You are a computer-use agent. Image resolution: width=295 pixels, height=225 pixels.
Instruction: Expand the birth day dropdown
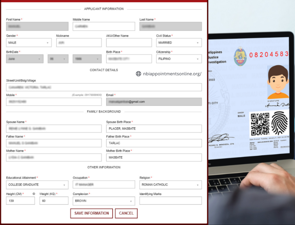pyautogui.click(x=58, y=59)
